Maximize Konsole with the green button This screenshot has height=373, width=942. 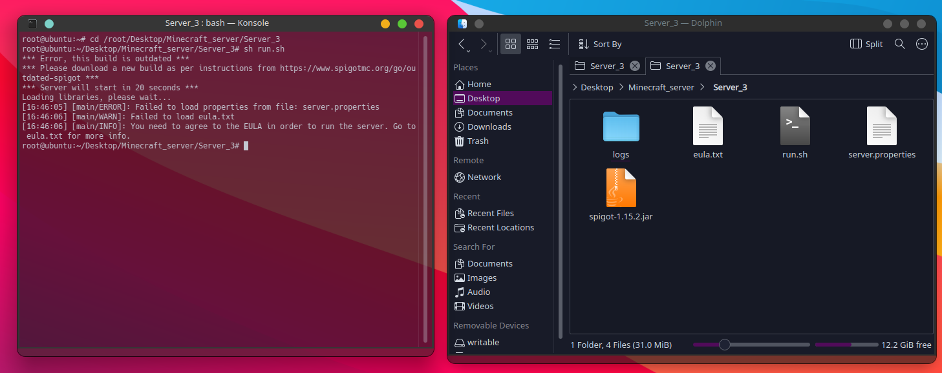click(402, 23)
